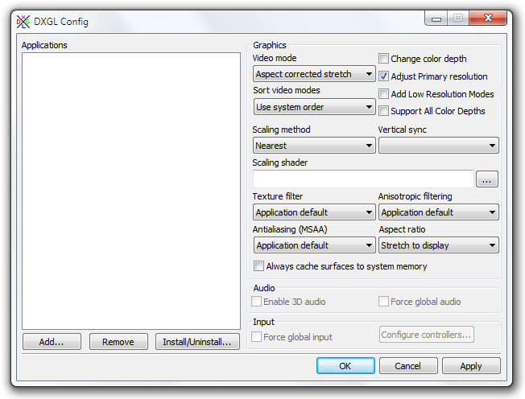
Task: Click the scaling shader browse button
Action: pos(486,179)
